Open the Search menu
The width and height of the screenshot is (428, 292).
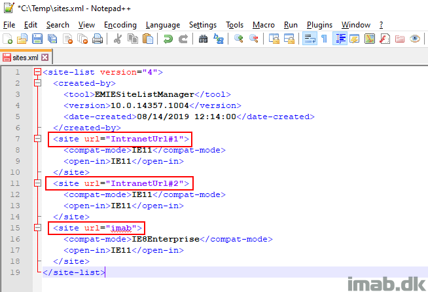coord(58,25)
